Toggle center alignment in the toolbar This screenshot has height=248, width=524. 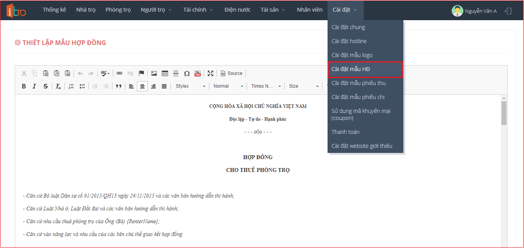point(142,86)
